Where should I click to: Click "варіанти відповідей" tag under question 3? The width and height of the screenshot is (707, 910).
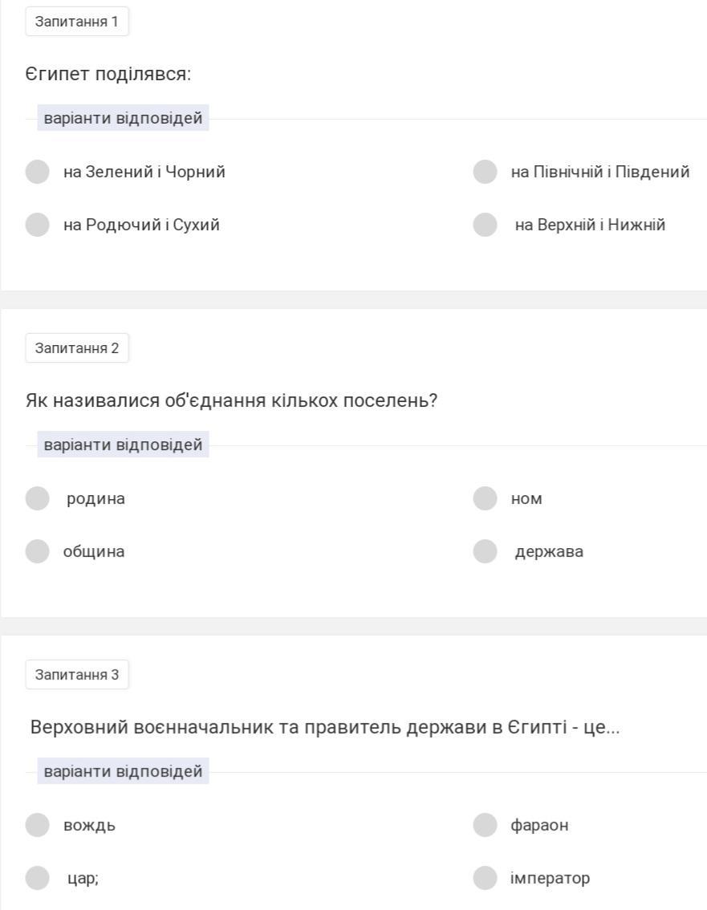coord(123,771)
